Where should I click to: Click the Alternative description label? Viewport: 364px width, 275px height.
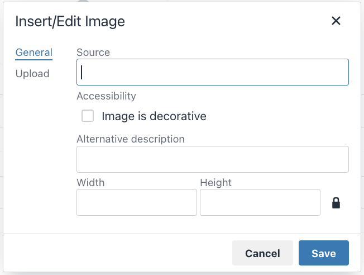point(130,139)
